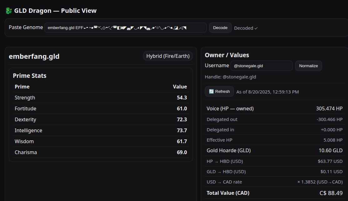This screenshot has width=348, height=201.
Task: Click the Hybrid (Fire/Earth) badge
Action: coord(168,56)
